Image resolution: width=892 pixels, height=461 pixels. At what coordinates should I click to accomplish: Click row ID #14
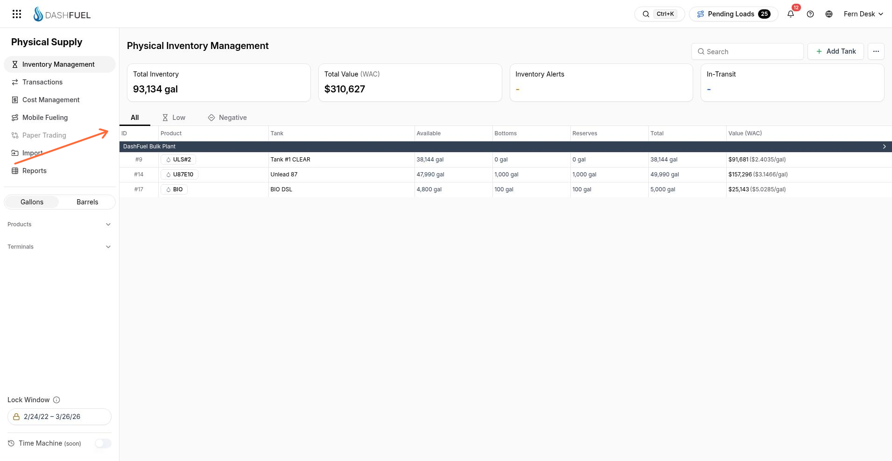point(139,175)
